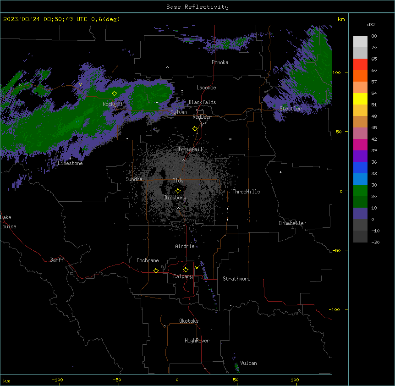Click the yellow diamond marker between Olds and Didsbury
395x386 pixels.
pyautogui.click(x=178, y=191)
